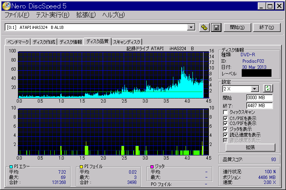Open the ヘルプ(H) menu

point(113,15)
